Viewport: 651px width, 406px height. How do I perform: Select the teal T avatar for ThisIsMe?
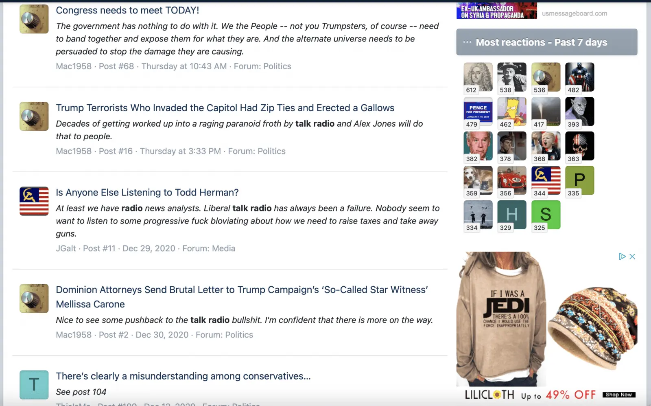[34, 384]
